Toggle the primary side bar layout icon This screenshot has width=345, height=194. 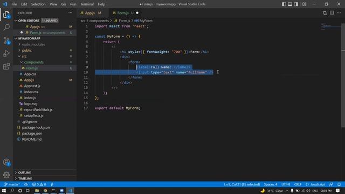click(x=284, y=4)
